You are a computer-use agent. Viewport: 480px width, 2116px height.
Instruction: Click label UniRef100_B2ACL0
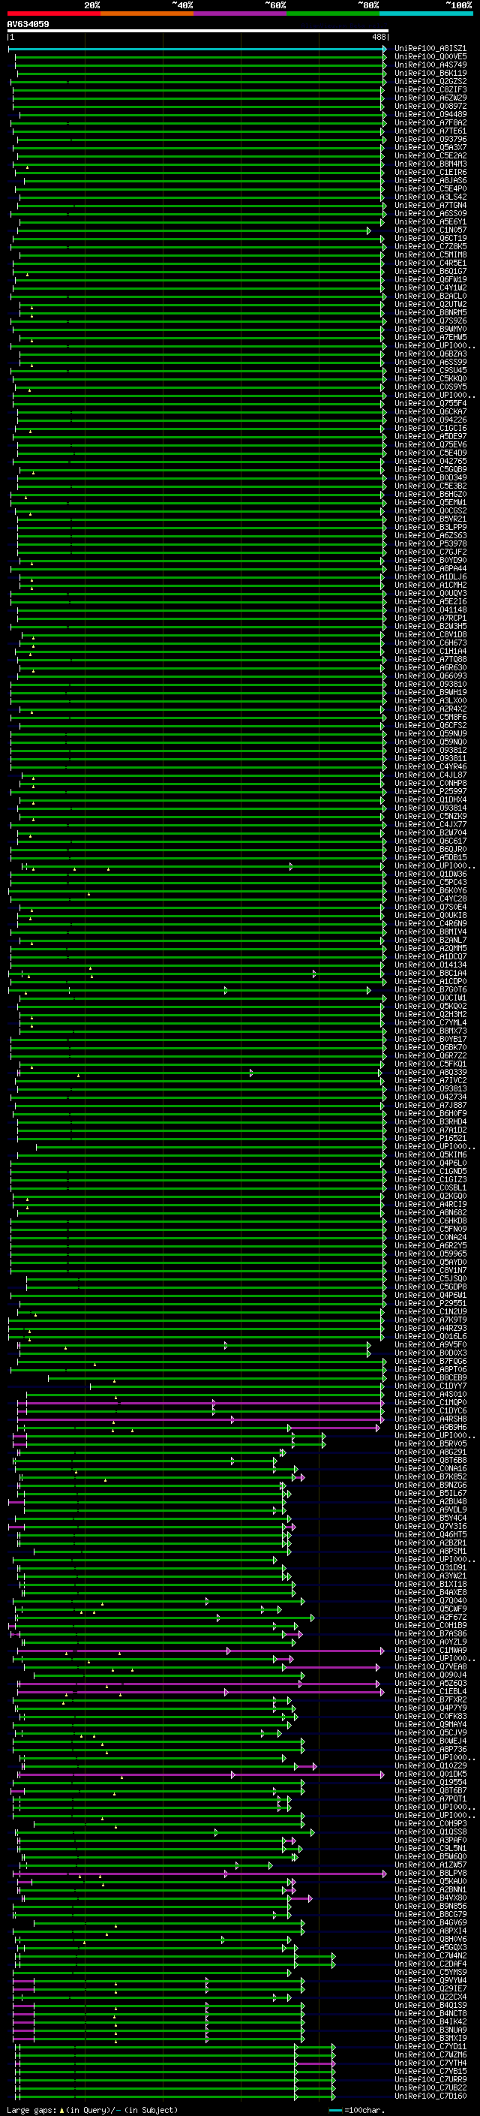[430, 296]
